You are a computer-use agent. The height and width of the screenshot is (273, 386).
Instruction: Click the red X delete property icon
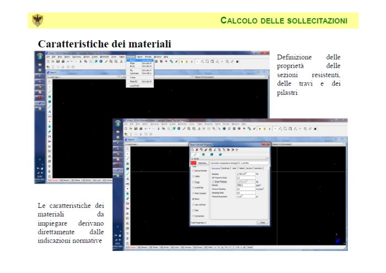pyautogui.click(x=197, y=149)
